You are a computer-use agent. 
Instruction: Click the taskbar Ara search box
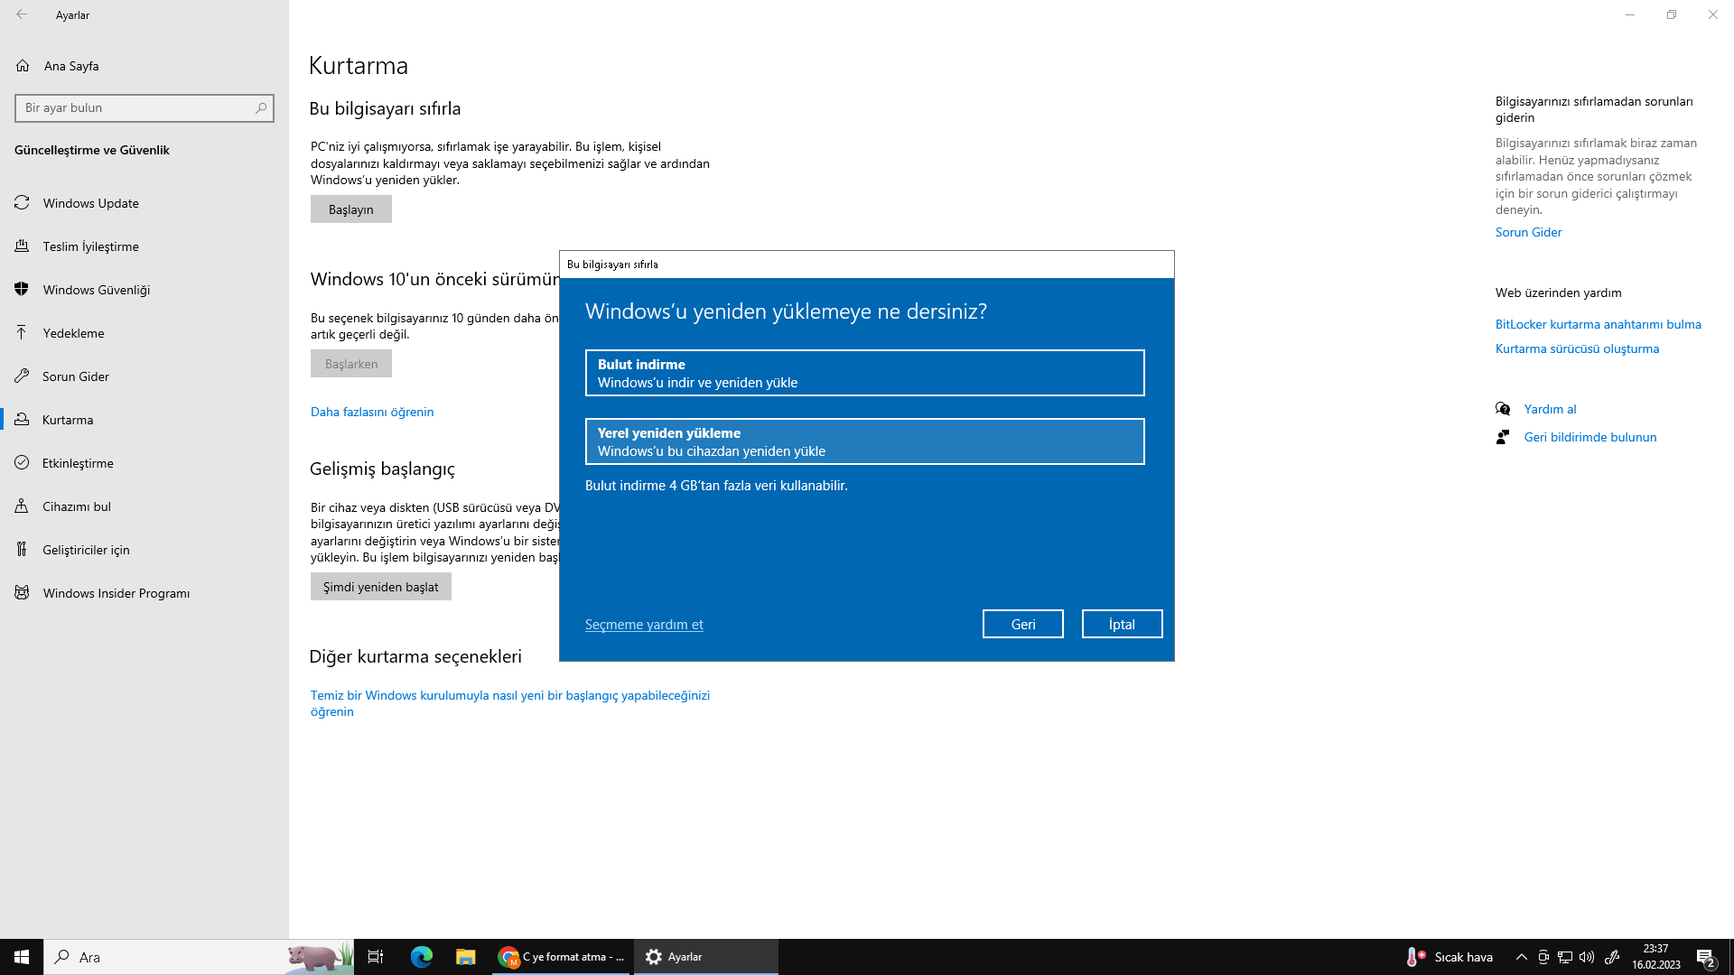pyautogui.click(x=199, y=957)
